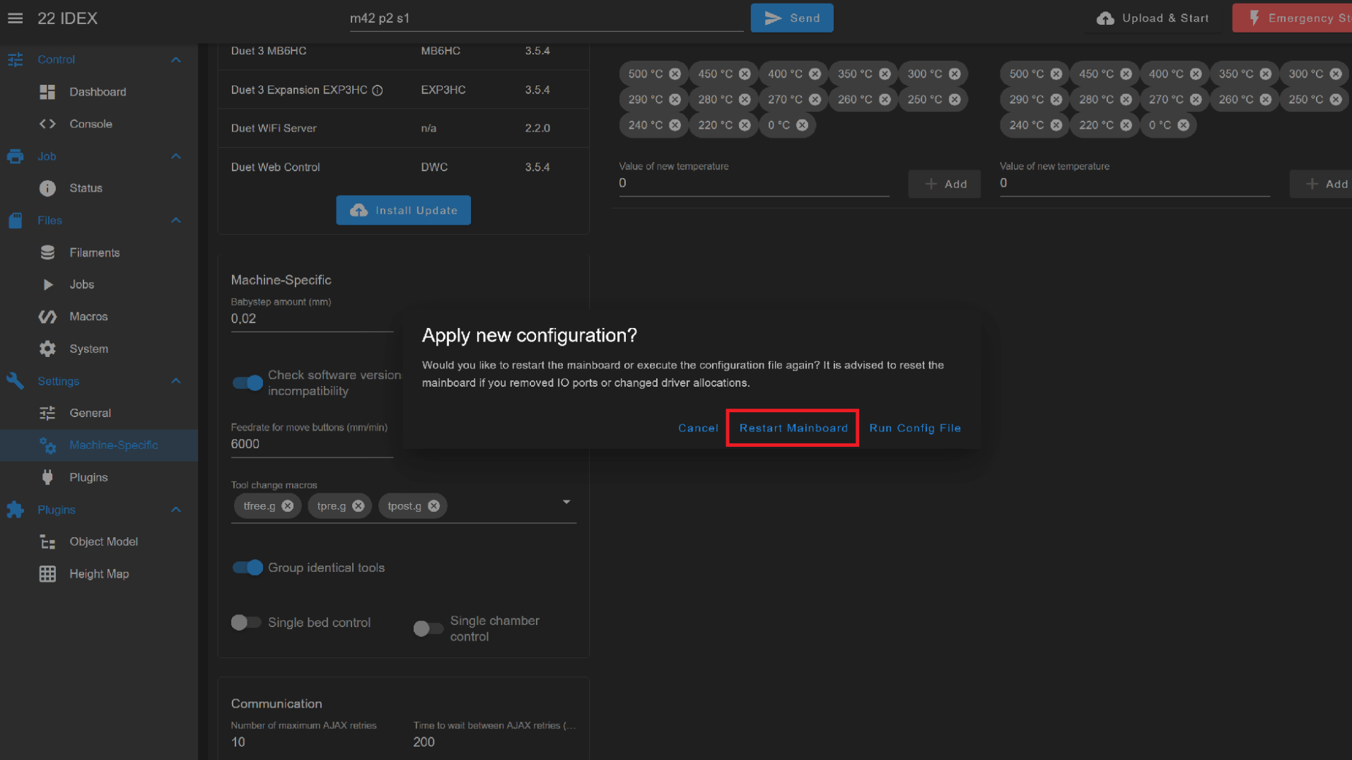Remove first-list 220 °C temperature chip

[745, 125]
